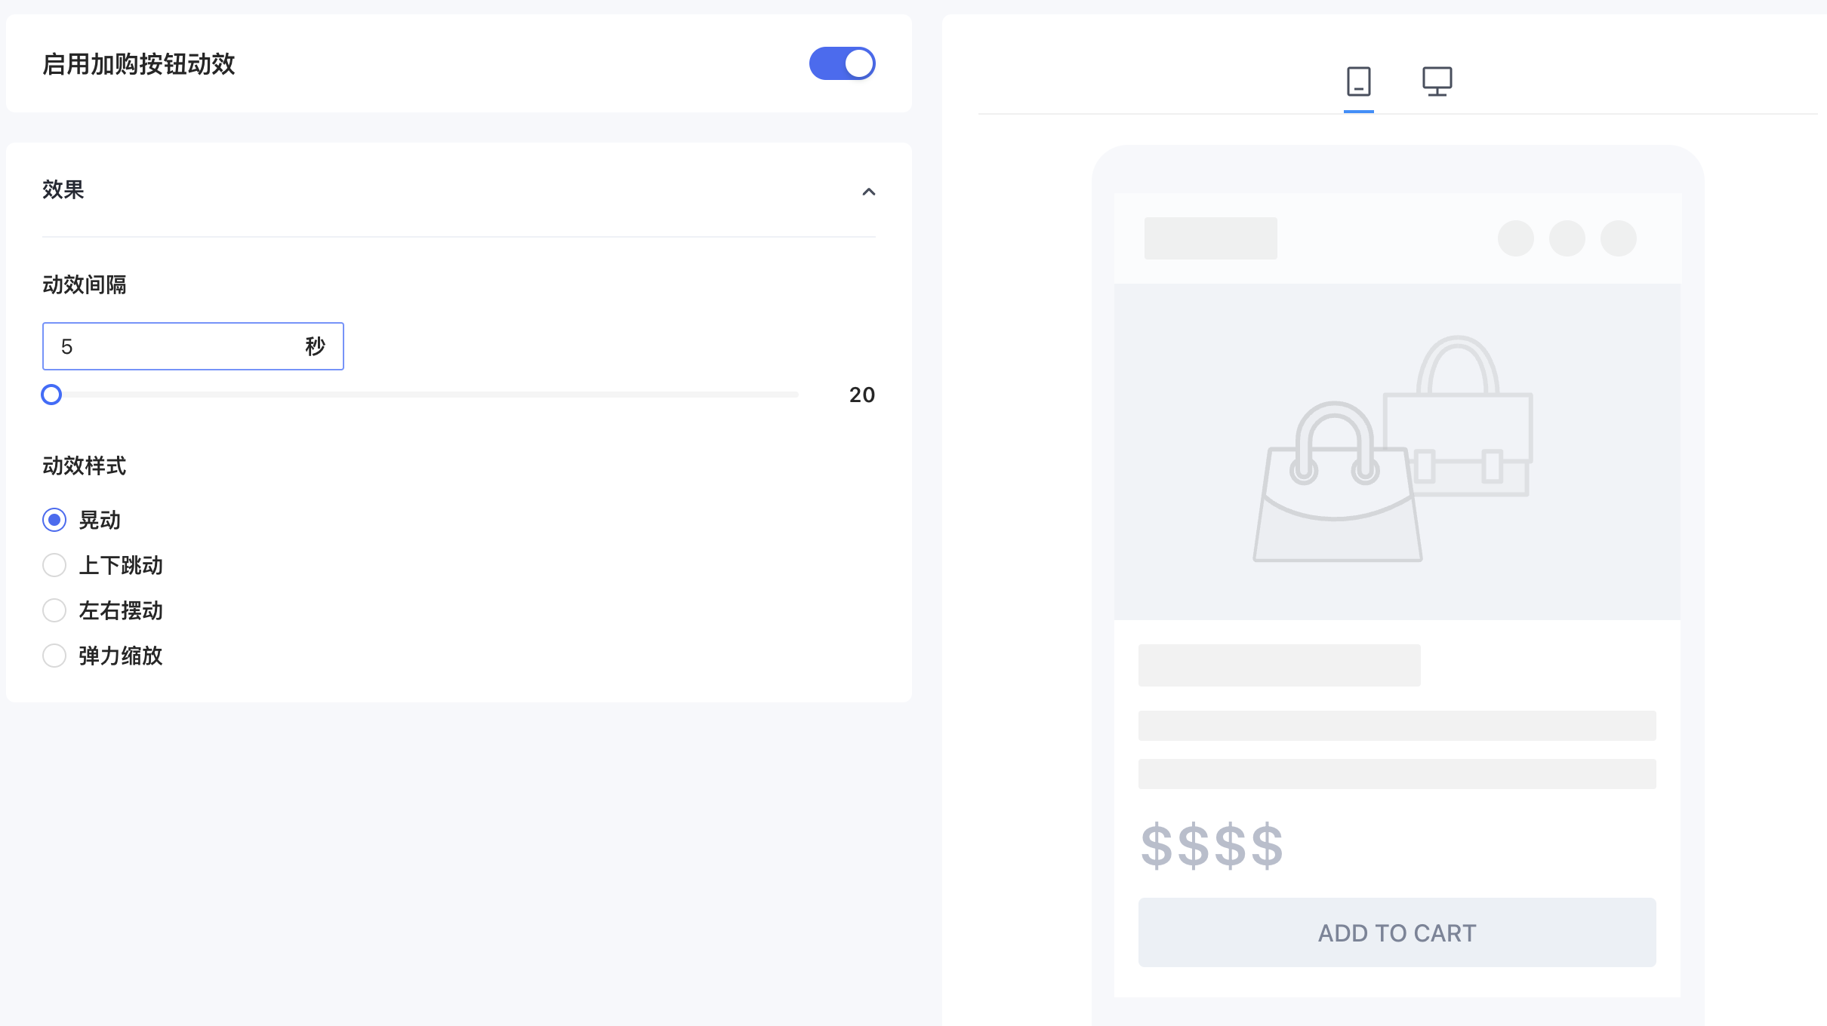Click the product title placeholder bar
The image size is (1827, 1026).
coord(1279,665)
